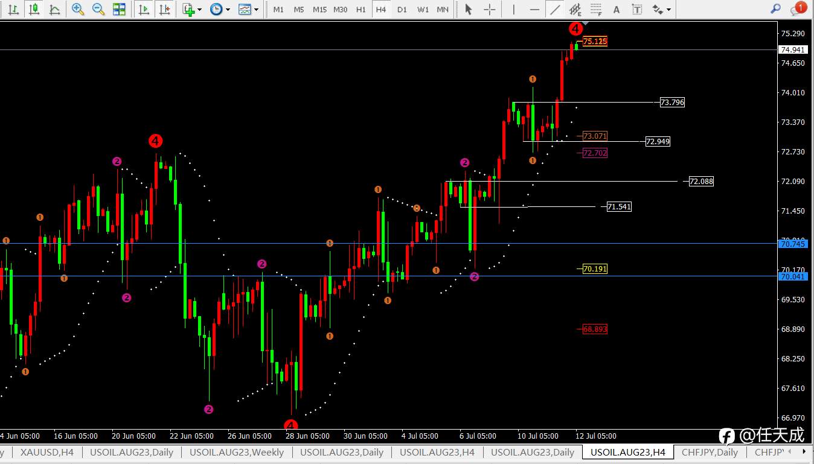Select the arrow cursor tool
The image size is (814, 464).
tap(469, 9)
